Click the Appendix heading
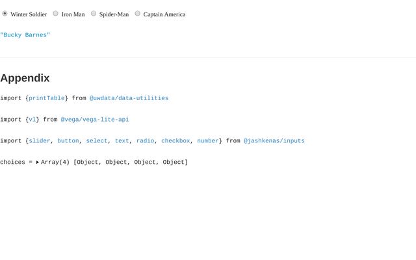 click(25, 78)
